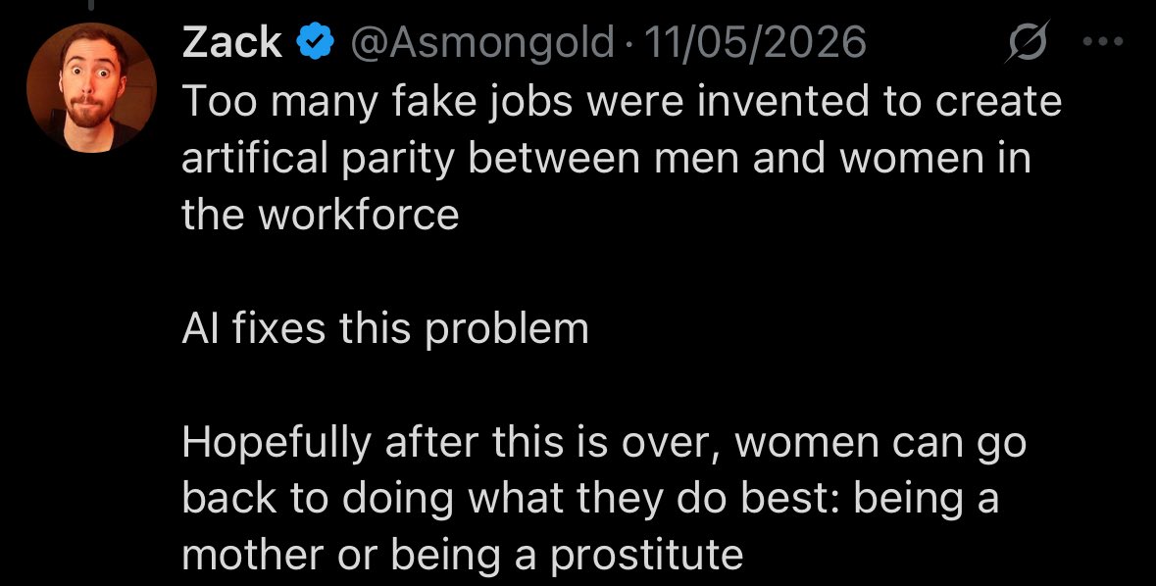Click the 'artifical parity between men' line

point(606,159)
